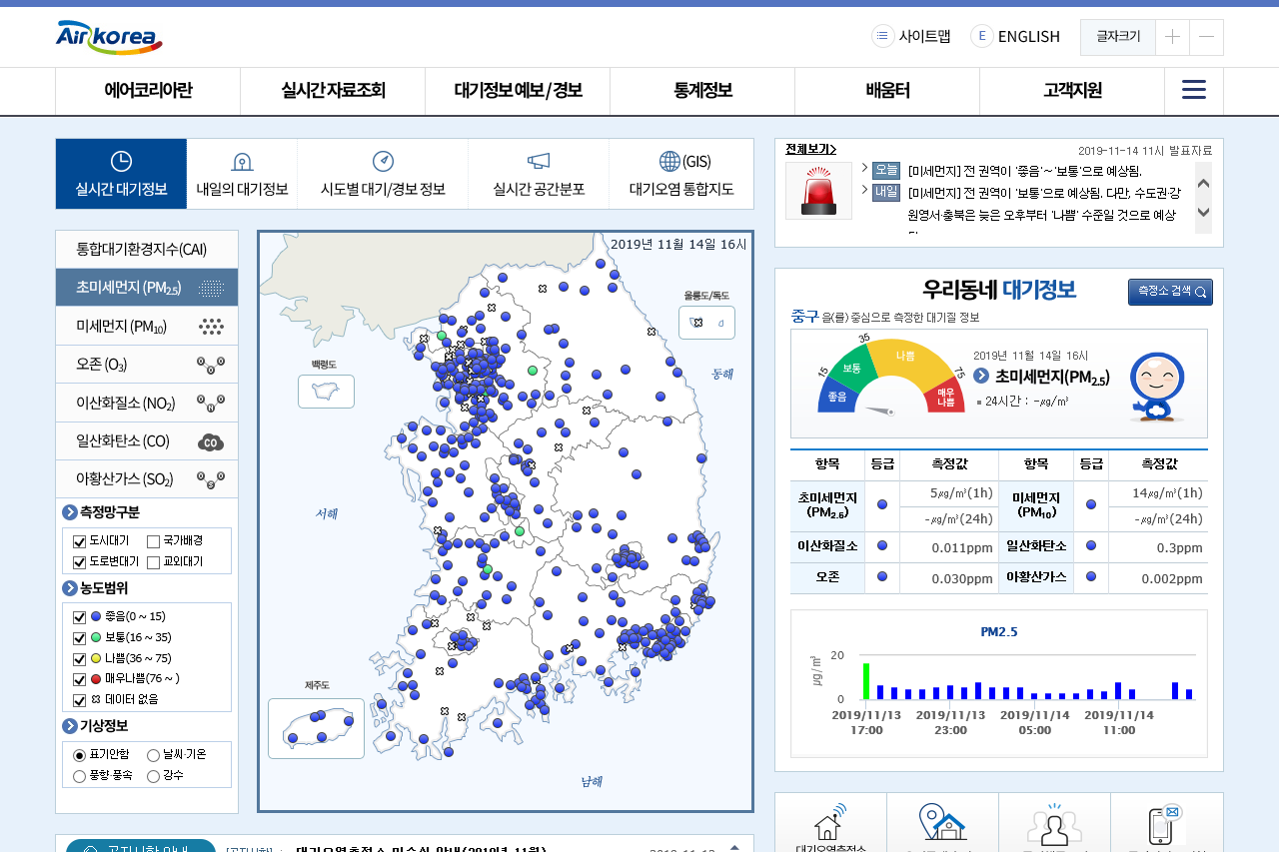Screen dimensions: 1279x852
Task: Open 내일의 대기정보 forecast tab
Action: click(x=242, y=174)
